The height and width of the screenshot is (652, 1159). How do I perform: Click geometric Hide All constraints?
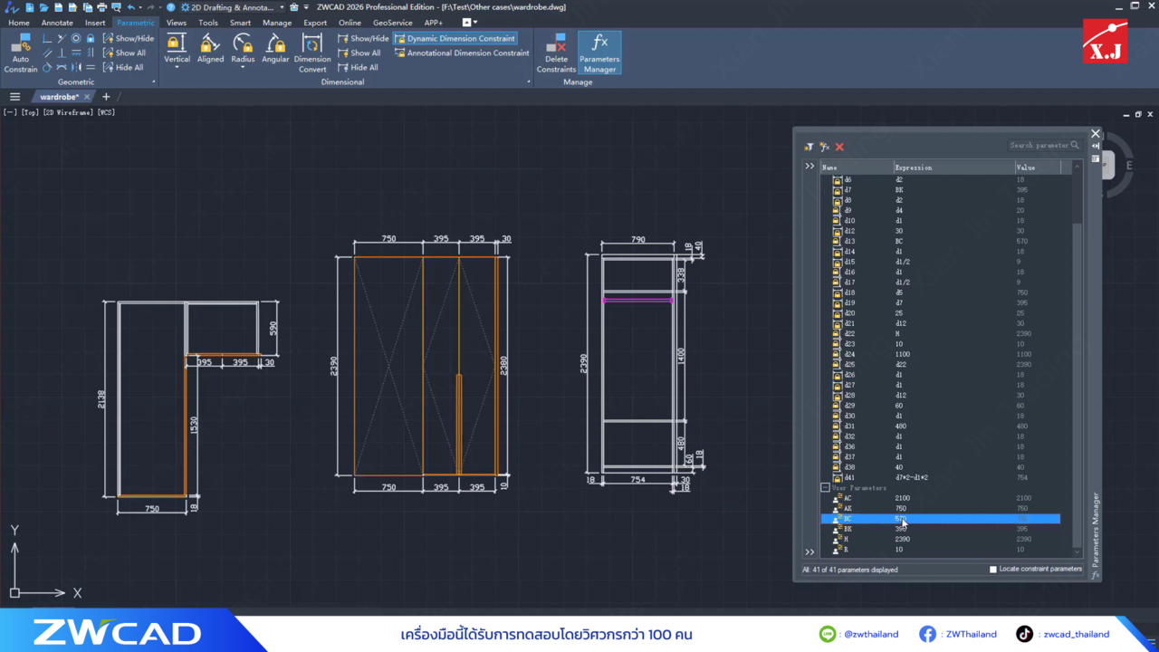tap(123, 67)
